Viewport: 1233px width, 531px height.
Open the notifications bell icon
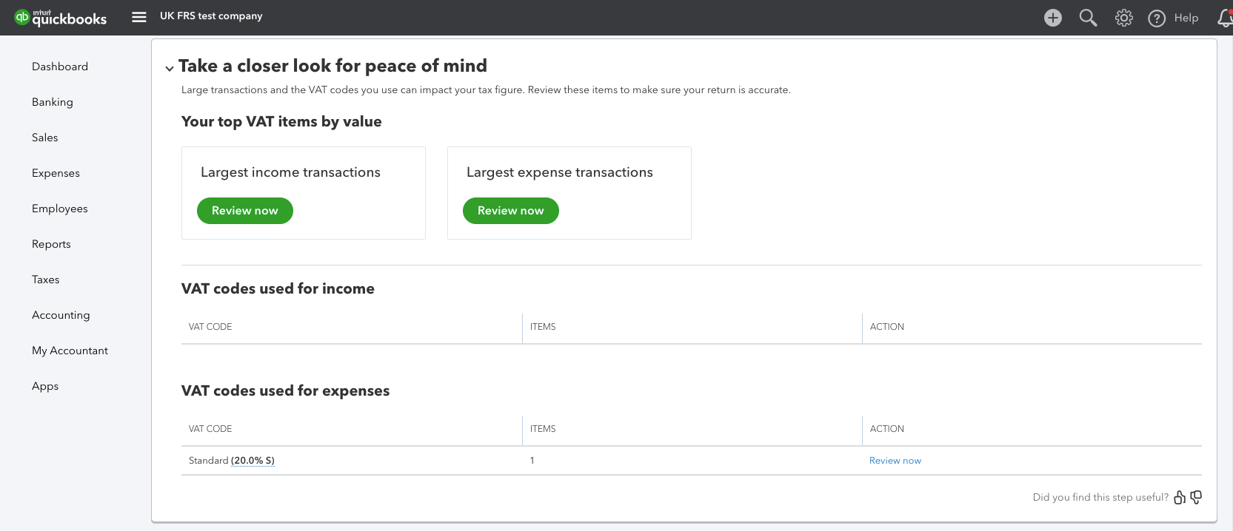1225,18
